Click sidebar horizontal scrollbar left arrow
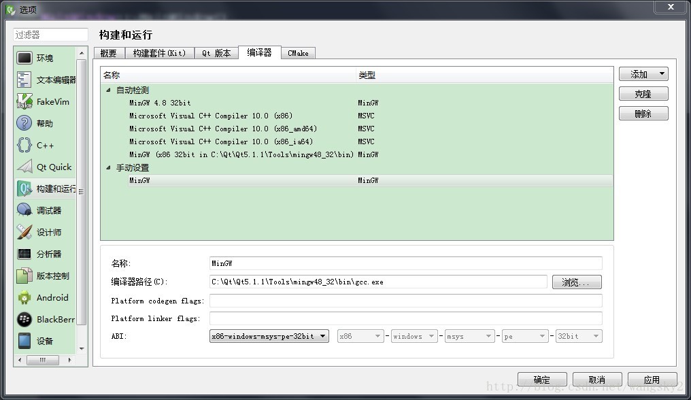The width and height of the screenshot is (691, 400). pyautogui.click(x=20, y=360)
